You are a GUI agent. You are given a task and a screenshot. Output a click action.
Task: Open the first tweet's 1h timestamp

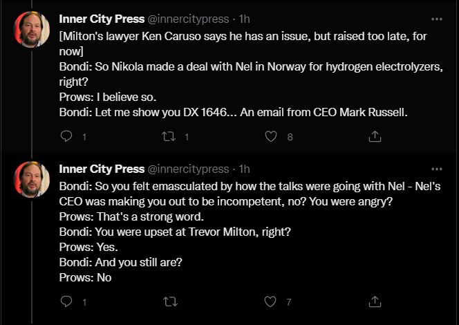pyautogui.click(x=244, y=19)
